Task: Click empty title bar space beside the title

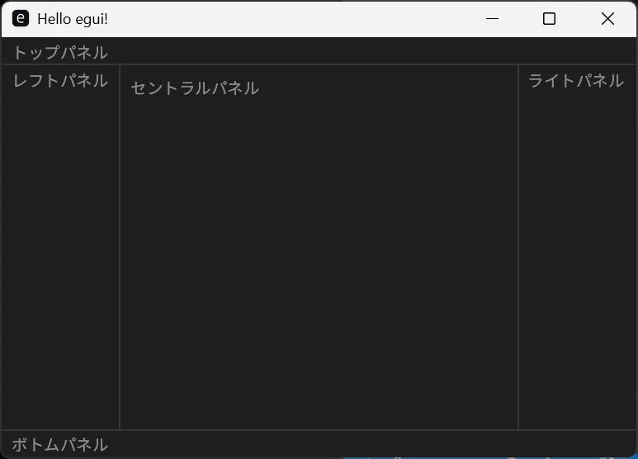Action: click(285, 19)
